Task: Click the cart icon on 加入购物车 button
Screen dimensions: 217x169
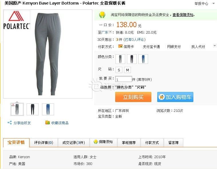Action: [162, 97]
